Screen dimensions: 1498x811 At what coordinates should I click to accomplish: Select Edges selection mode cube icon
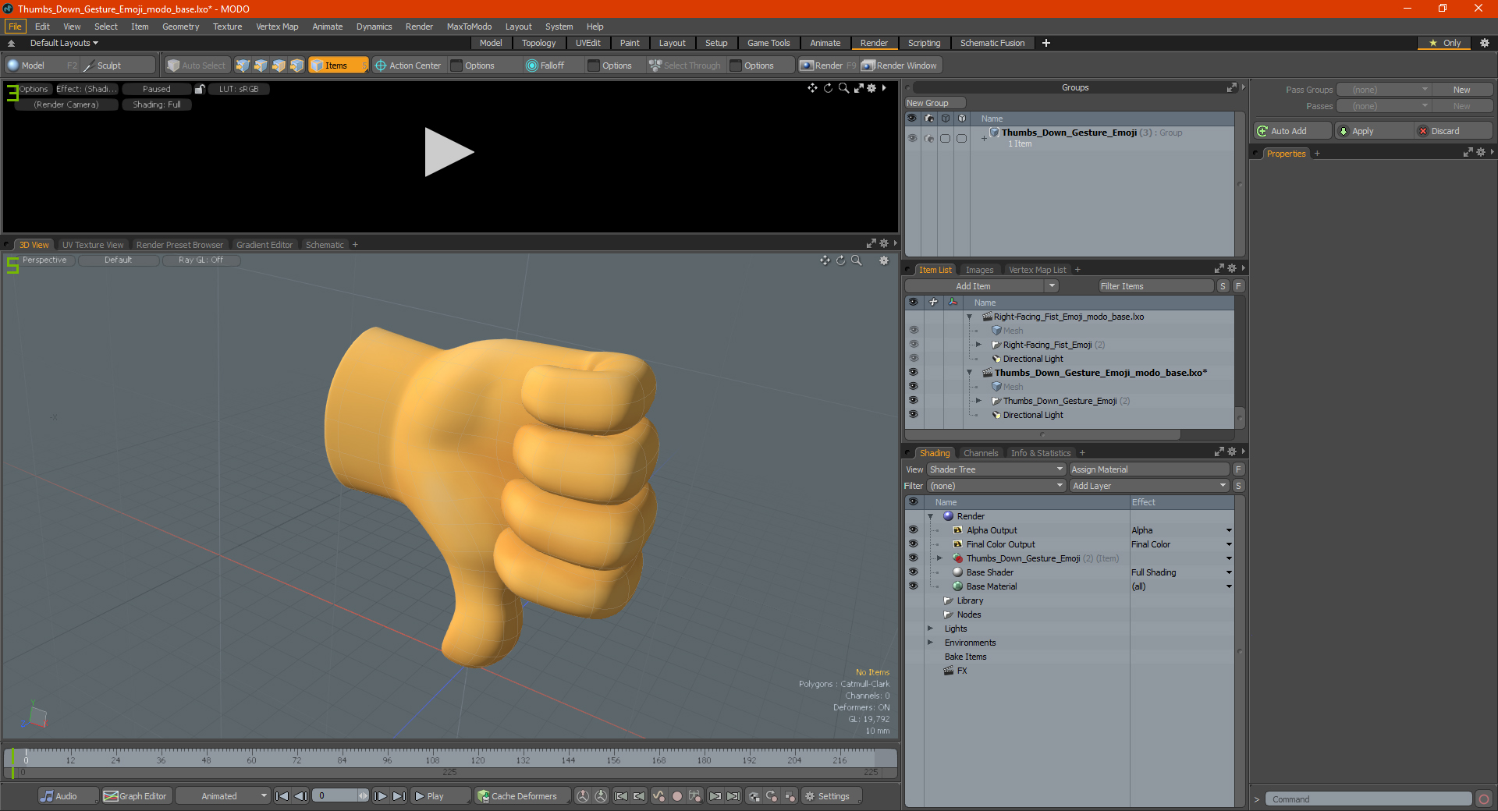point(261,66)
